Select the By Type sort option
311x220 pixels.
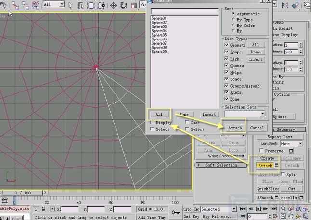[233, 19]
